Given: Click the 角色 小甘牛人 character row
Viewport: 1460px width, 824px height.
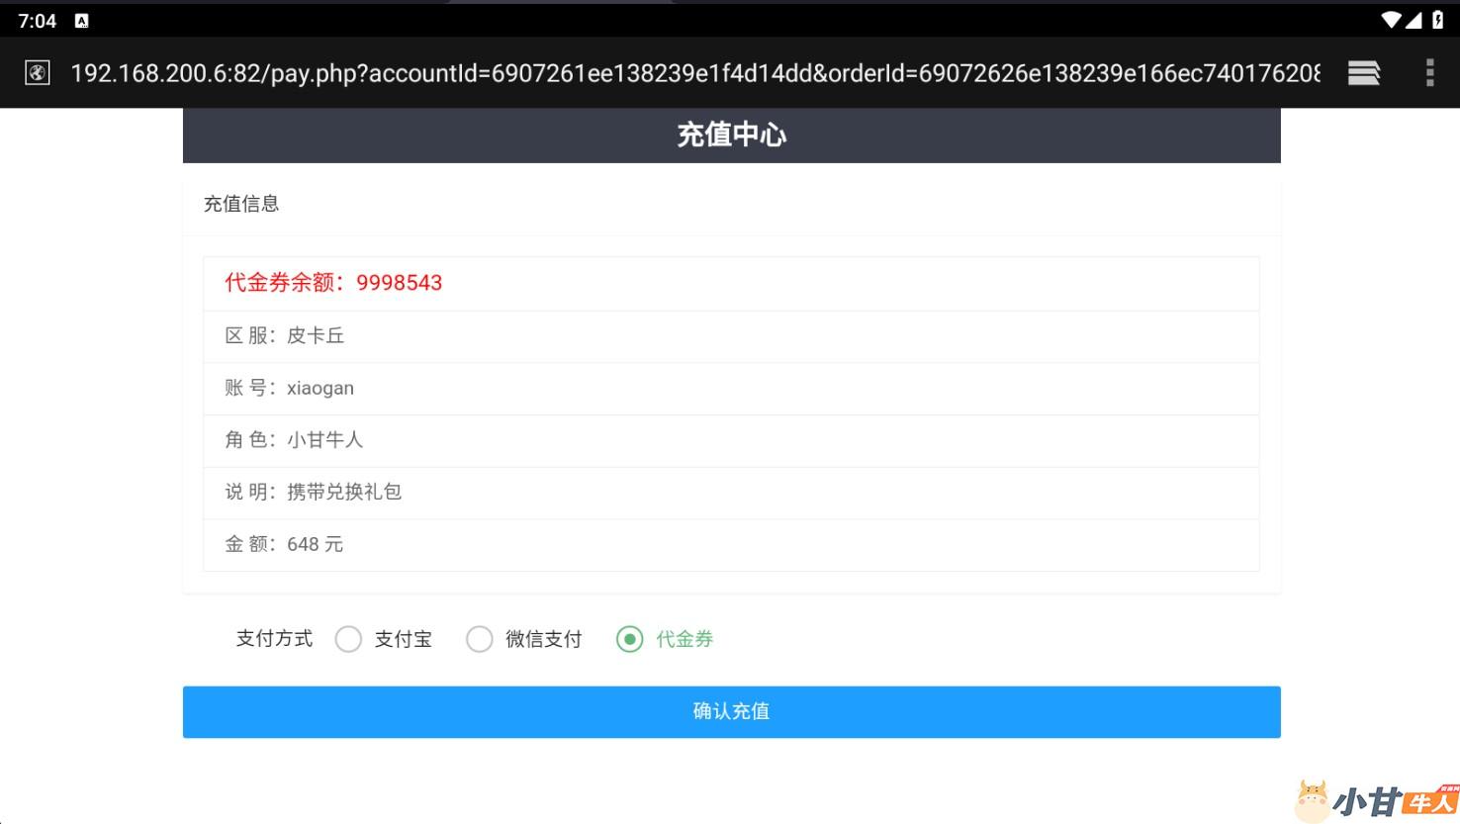Looking at the screenshot, I should click(731, 440).
